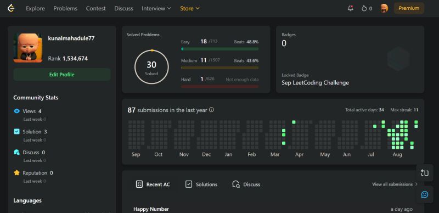Screen dimensions: 439x213
Task: Click the green April activity square
Action: tap(294, 122)
